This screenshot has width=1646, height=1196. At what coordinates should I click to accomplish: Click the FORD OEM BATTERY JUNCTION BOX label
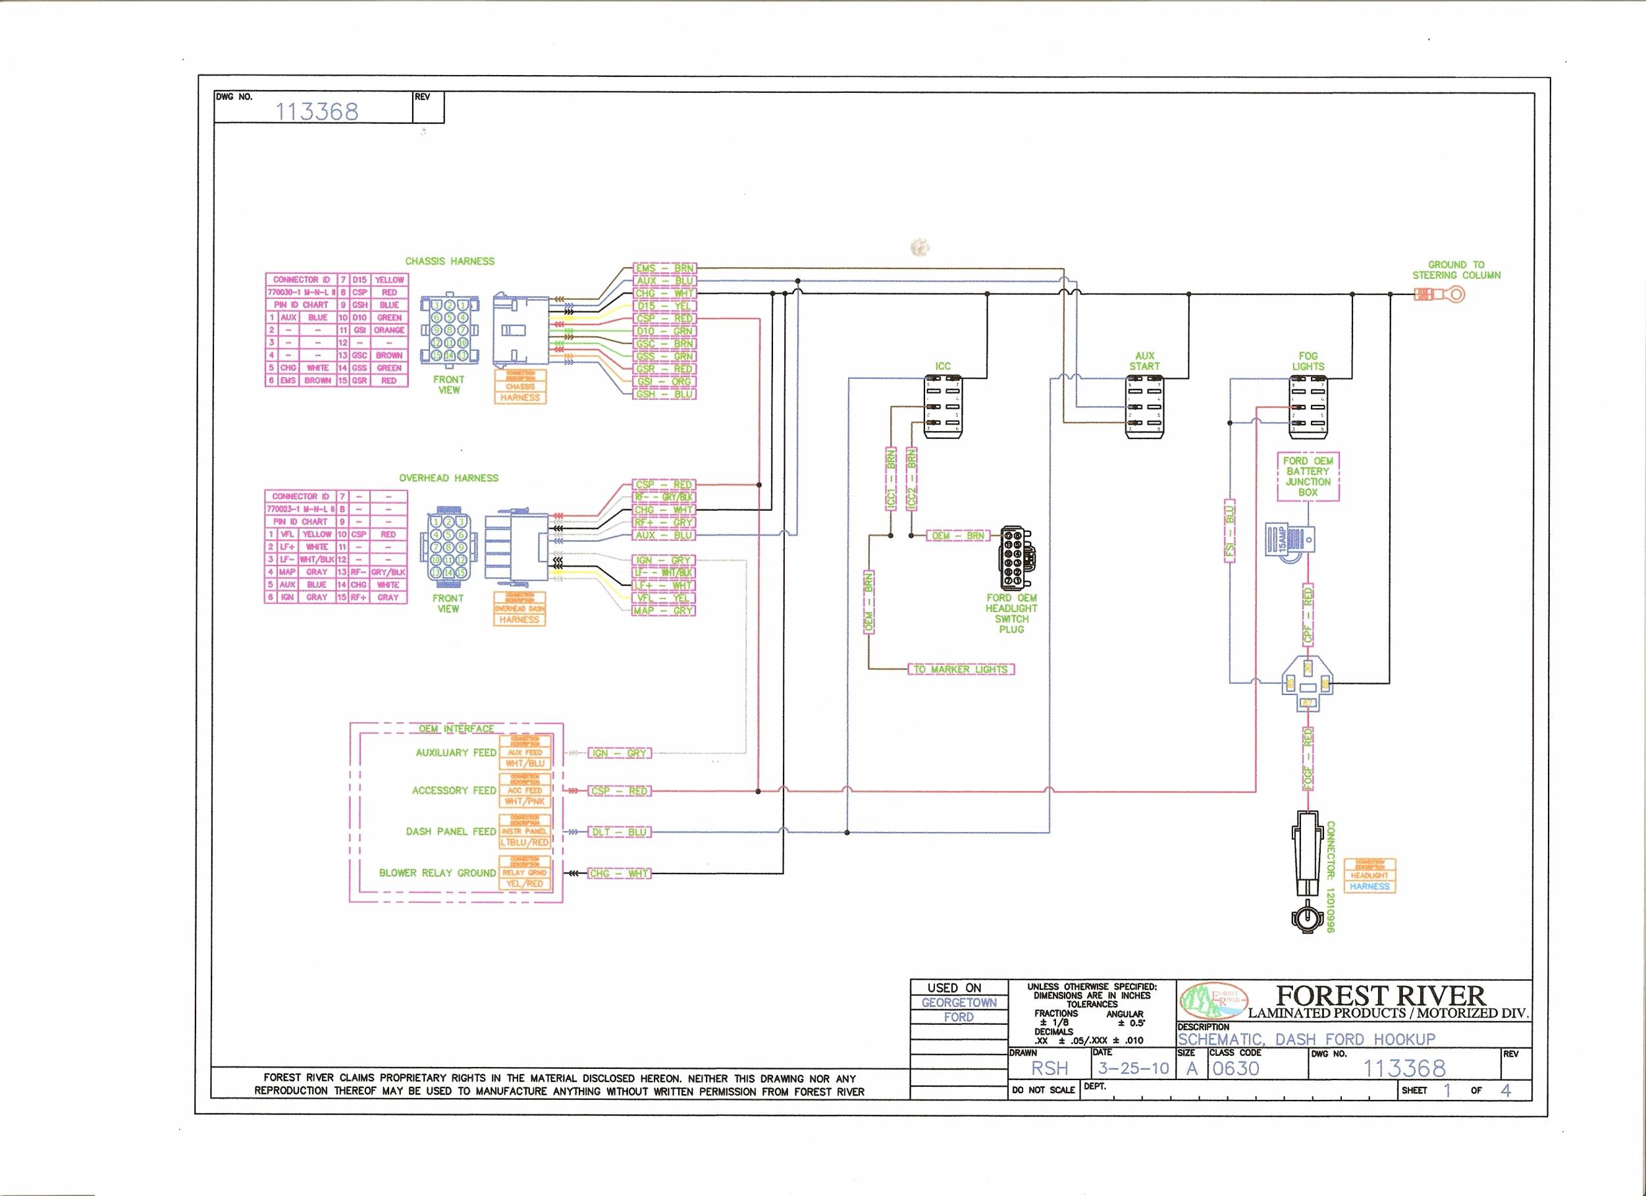[x=1308, y=477]
